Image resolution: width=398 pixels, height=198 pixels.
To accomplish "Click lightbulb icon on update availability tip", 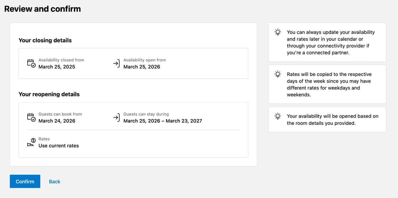I will click(x=278, y=32).
